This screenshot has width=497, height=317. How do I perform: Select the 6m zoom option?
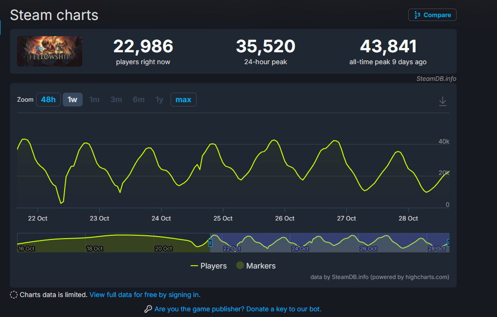point(139,99)
